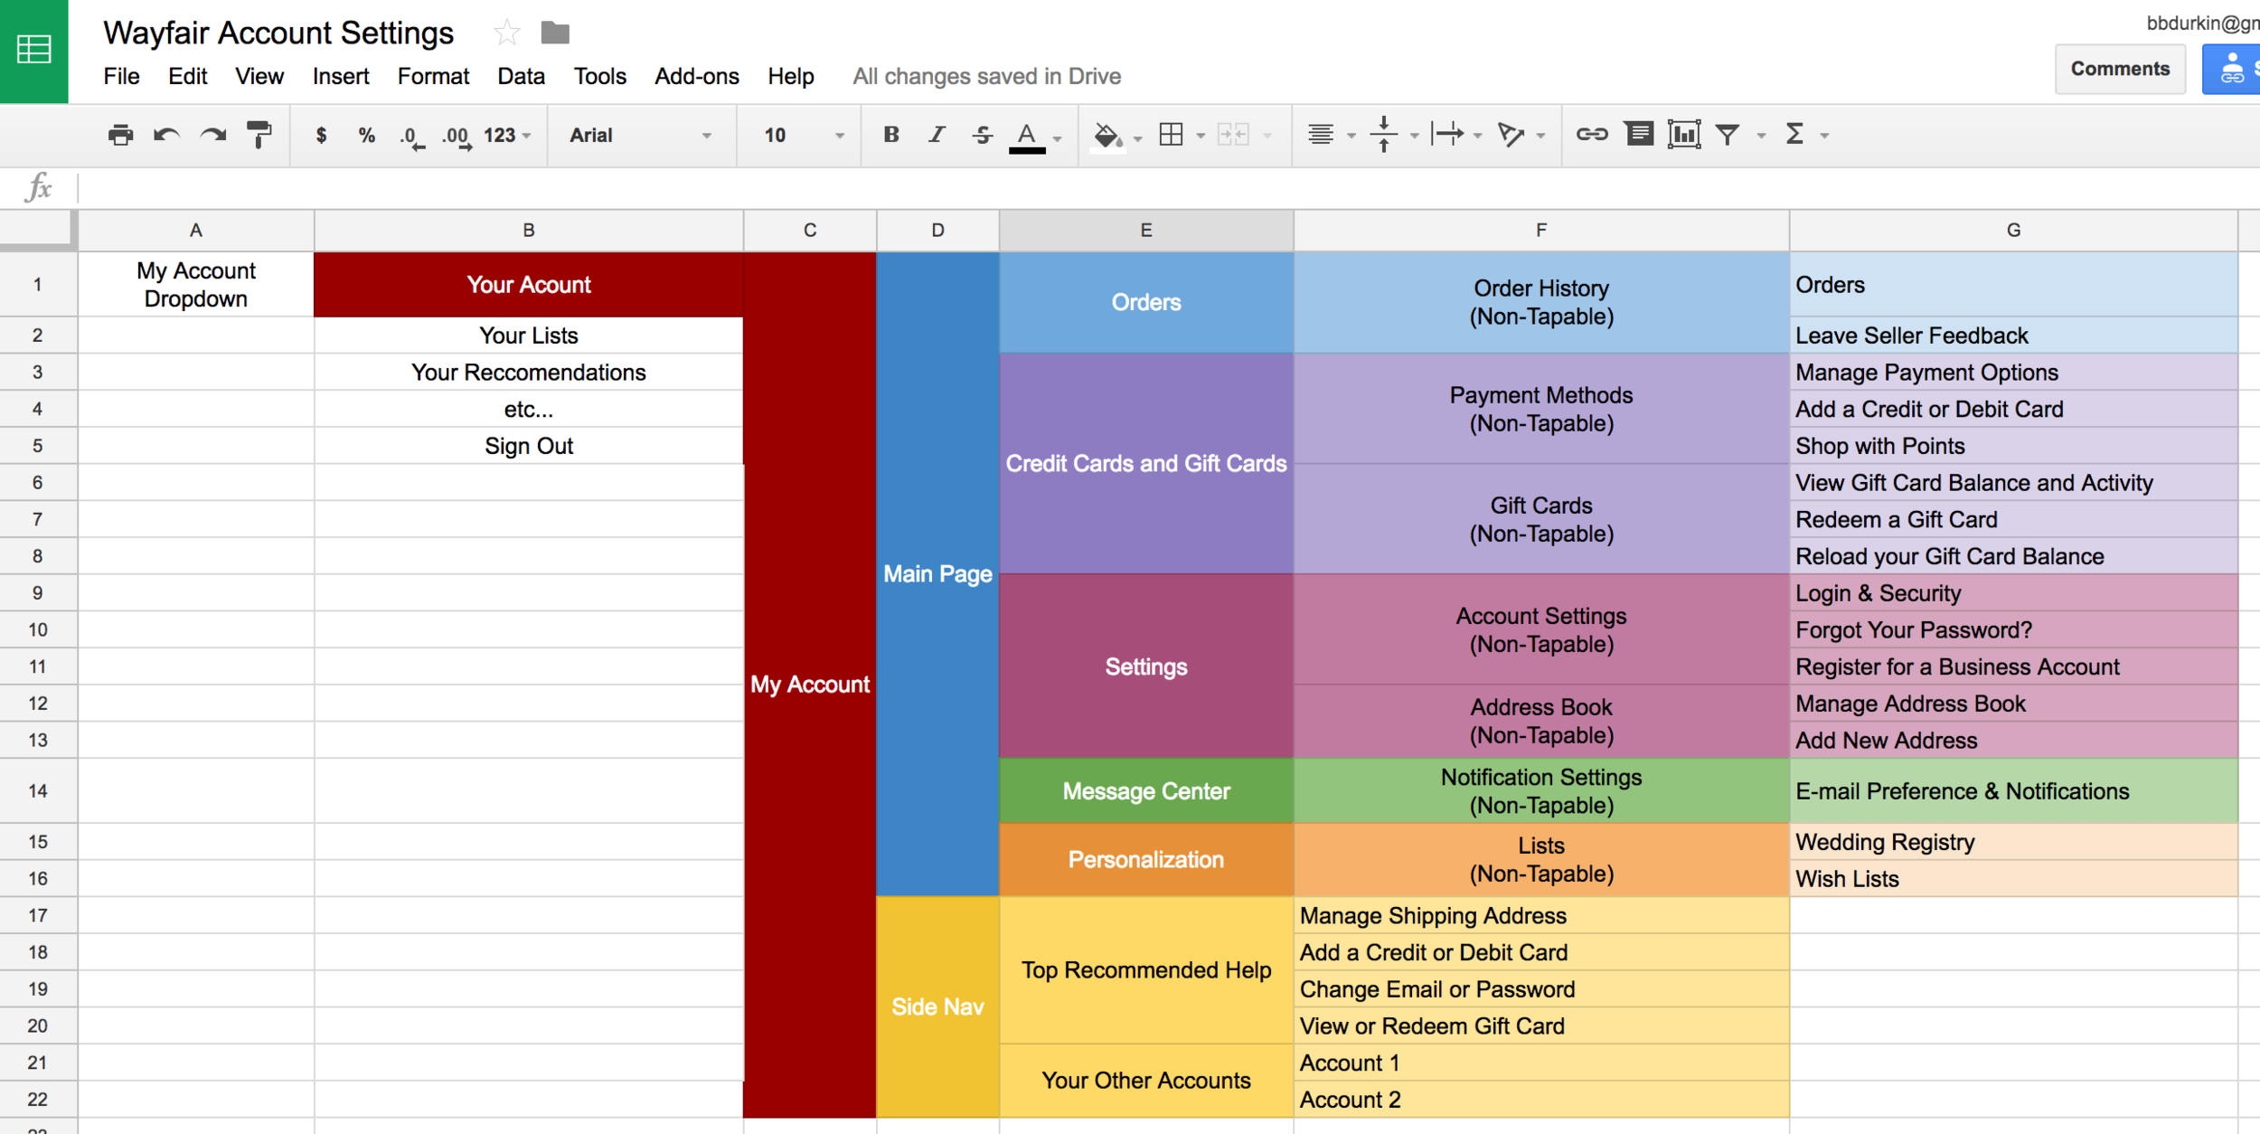Click the select-all corner box
This screenshot has width=2260, height=1134.
37,230
